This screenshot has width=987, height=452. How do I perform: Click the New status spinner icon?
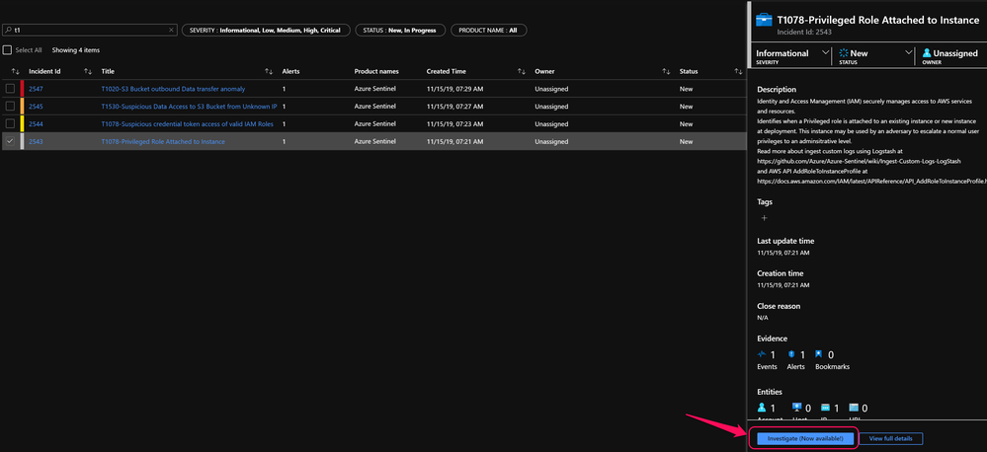pyautogui.click(x=844, y=53)
